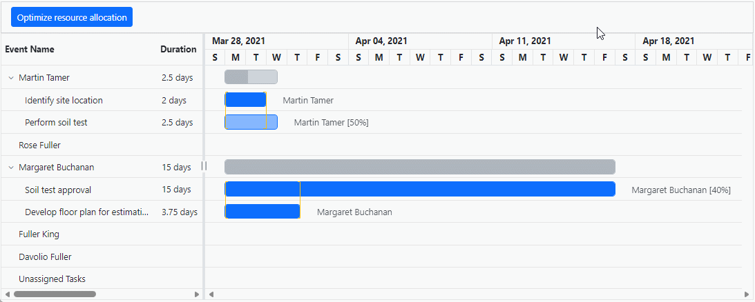Click the Event Name column header
The height and width of the screenshot is (302, 755).
(x=30, y=50)
